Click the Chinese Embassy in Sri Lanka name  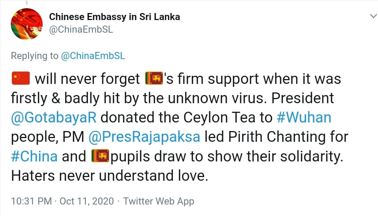pyautogui.click(x=115, y=17)
